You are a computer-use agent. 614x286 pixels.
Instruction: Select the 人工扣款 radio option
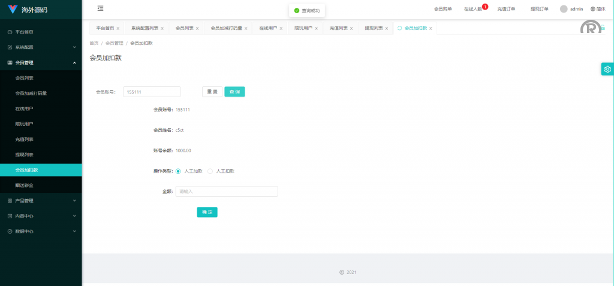click(x=210, y=171)
